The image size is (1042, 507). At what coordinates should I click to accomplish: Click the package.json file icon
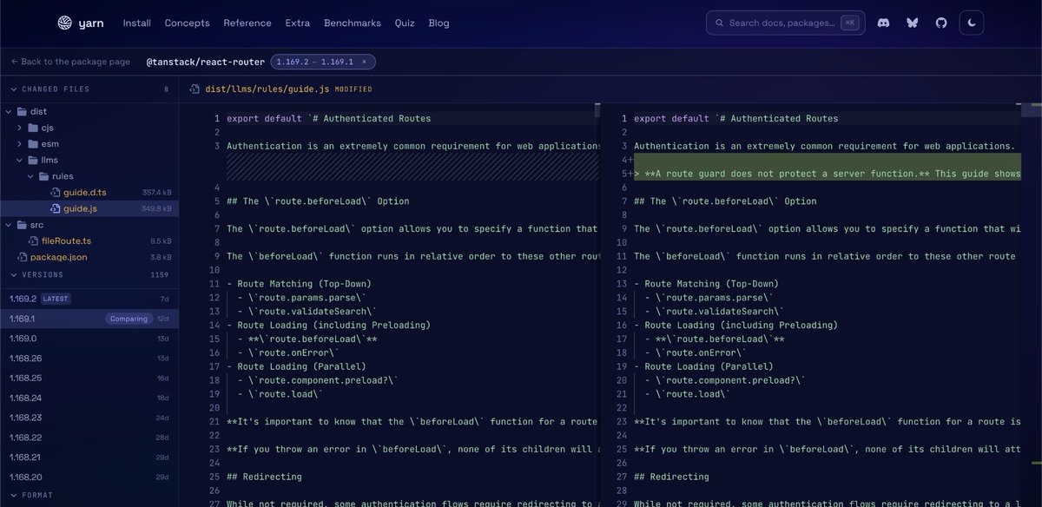[x=23, y=257]
